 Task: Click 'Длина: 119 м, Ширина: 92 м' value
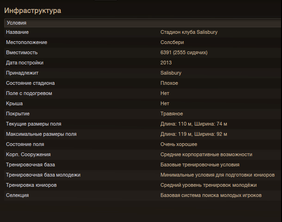[x=194, y=134]
